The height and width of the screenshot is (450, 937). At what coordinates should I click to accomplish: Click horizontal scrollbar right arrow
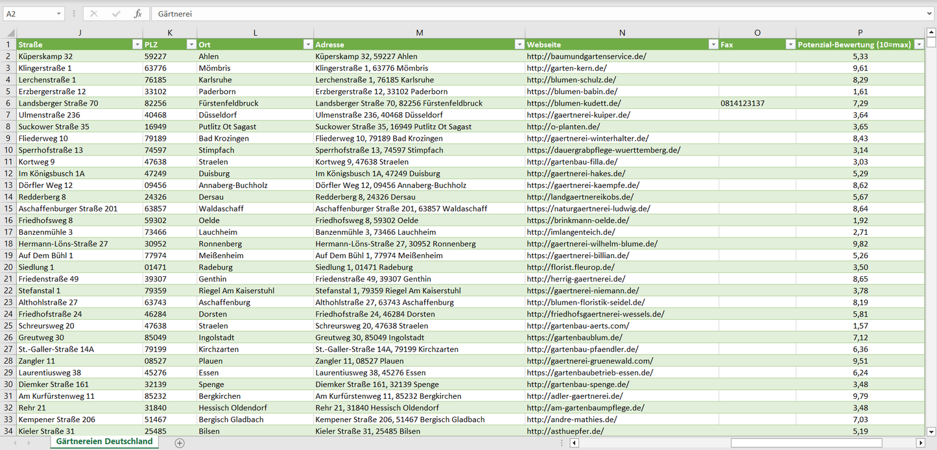tap(920, 443)
